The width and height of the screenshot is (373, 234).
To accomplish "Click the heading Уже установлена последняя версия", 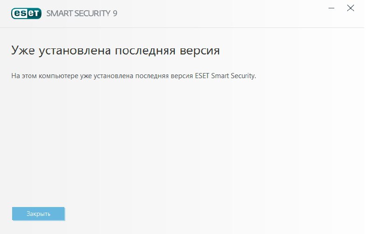I will (x=115, y=51).
